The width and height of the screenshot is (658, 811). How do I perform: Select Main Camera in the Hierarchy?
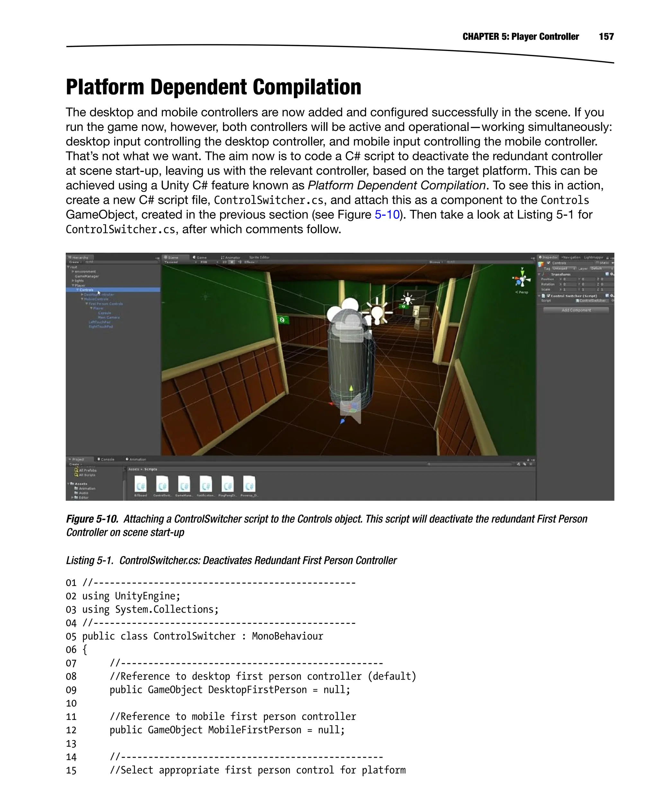pos(109,318)
